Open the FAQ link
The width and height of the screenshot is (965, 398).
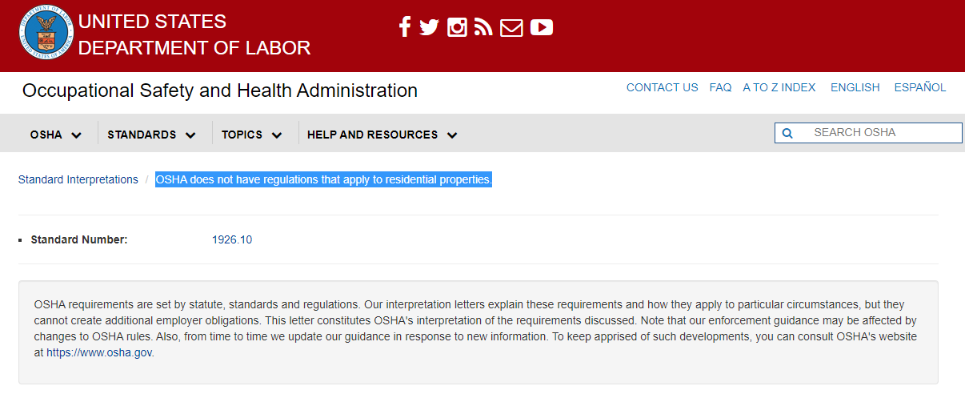(720, 87)
